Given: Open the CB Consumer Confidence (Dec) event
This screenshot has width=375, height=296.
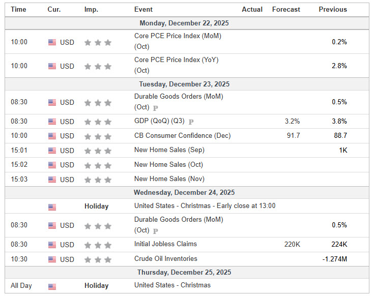Looking at the screenshot, I should (x=182, y=136).
